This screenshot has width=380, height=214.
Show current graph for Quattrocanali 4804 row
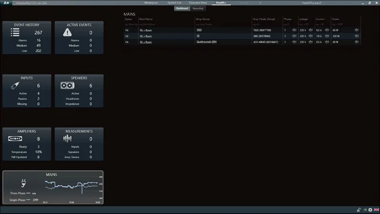click(327, 42)
